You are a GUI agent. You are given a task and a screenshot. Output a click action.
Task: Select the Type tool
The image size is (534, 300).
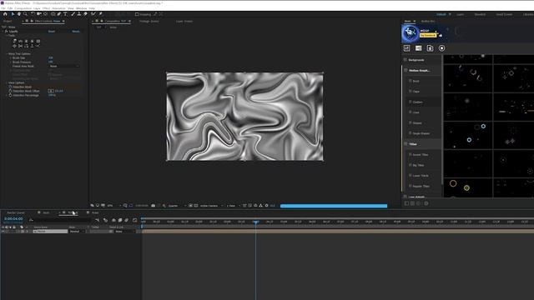pyautogui.click(x=65, y=14)
